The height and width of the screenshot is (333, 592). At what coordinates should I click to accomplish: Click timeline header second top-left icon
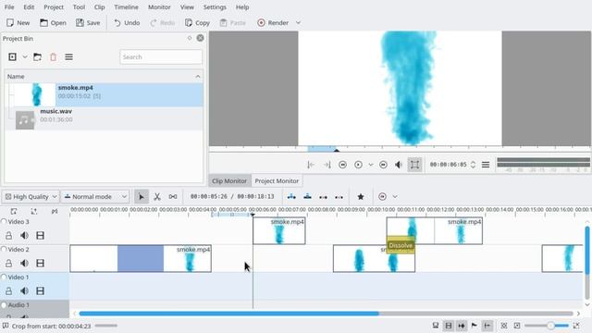[x=34, y=212]
